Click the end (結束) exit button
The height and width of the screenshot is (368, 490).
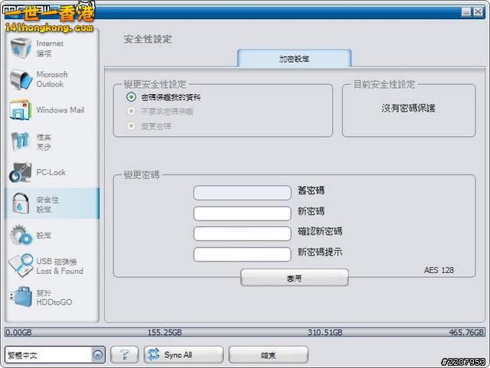coord(268,355)
